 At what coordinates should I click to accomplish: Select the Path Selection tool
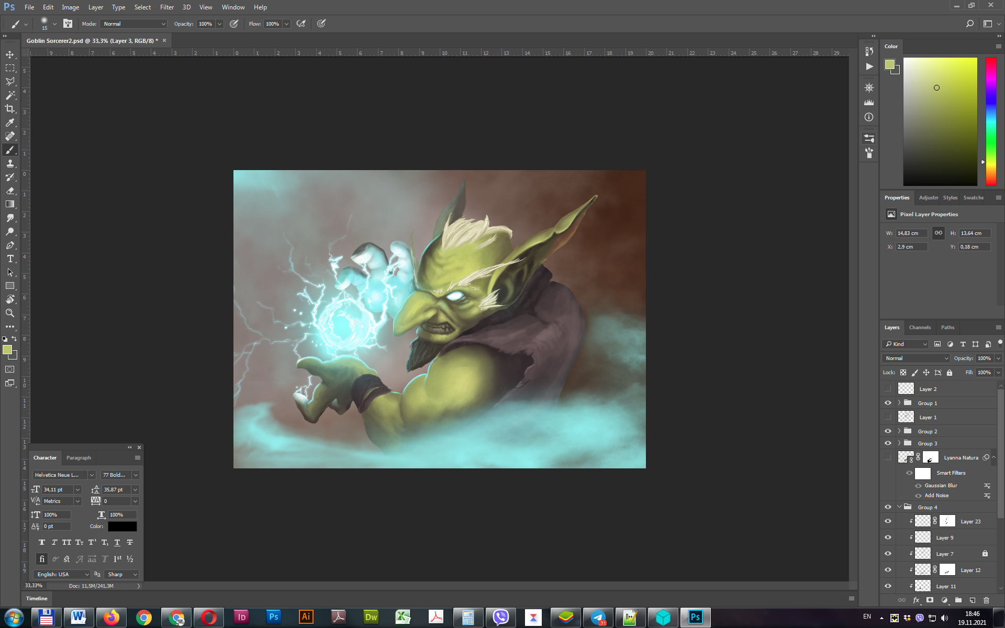[x=10, y=272]
